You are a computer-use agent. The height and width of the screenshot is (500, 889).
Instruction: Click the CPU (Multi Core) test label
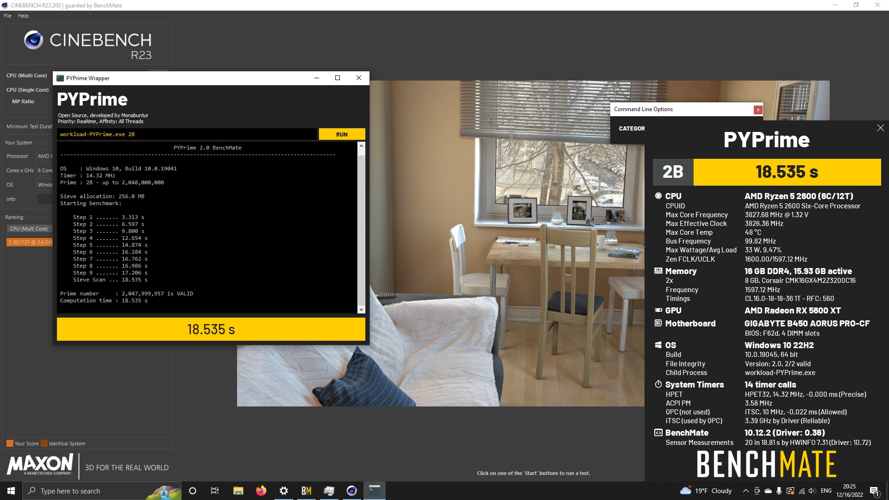[x=26, y=75]
